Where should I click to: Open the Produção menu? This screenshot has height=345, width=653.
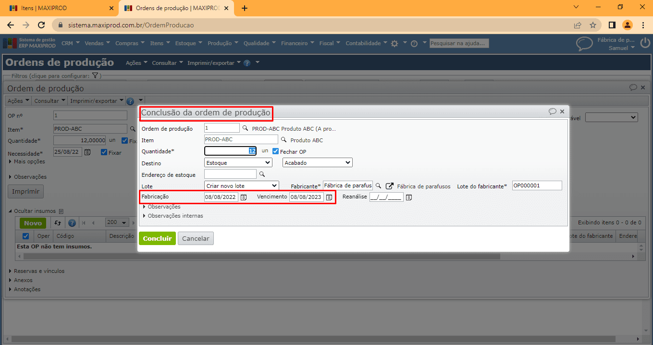[222, 43]
